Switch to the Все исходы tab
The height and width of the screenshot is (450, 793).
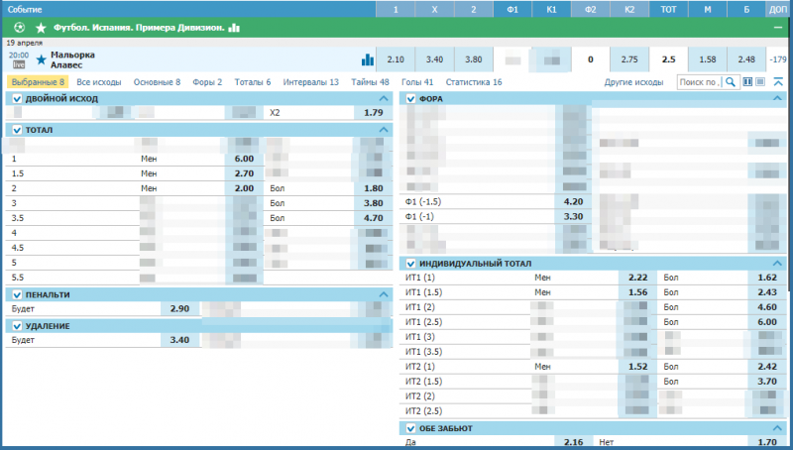click(x=99, y=82)
